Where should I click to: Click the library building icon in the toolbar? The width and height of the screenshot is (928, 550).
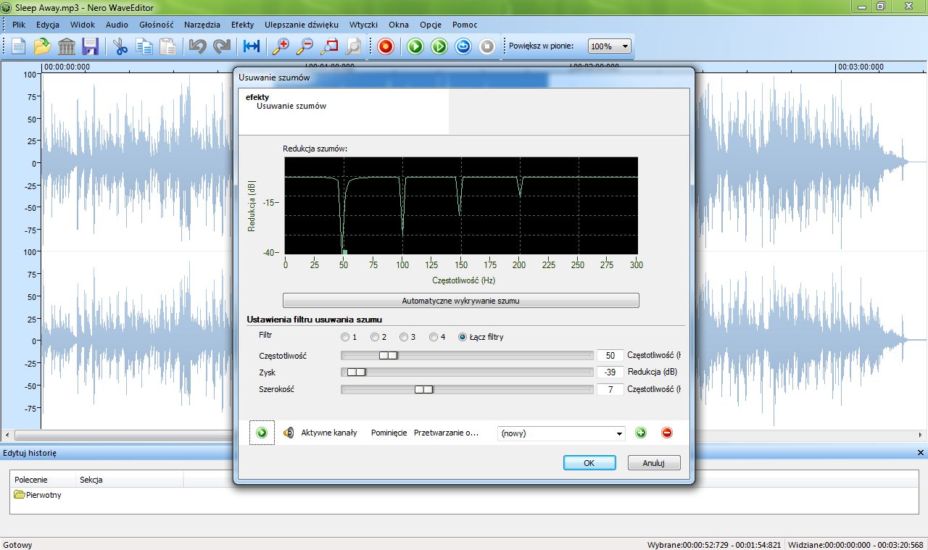pyautogui.click(x=67, y=46)
